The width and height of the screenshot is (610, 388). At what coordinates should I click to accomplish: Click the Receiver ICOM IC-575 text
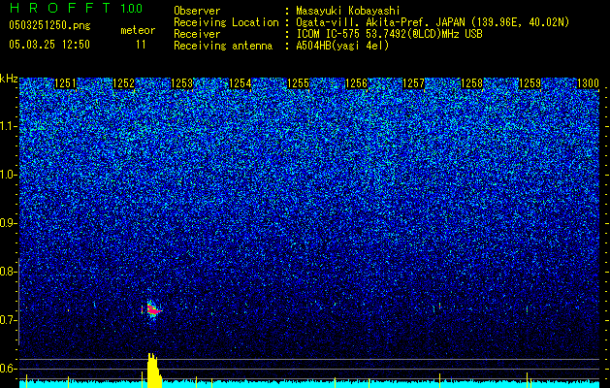click(389, 34)
